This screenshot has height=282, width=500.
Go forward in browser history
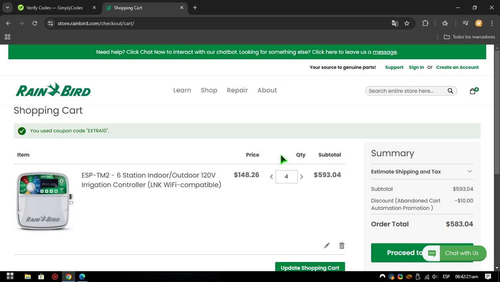click(21, 23)
